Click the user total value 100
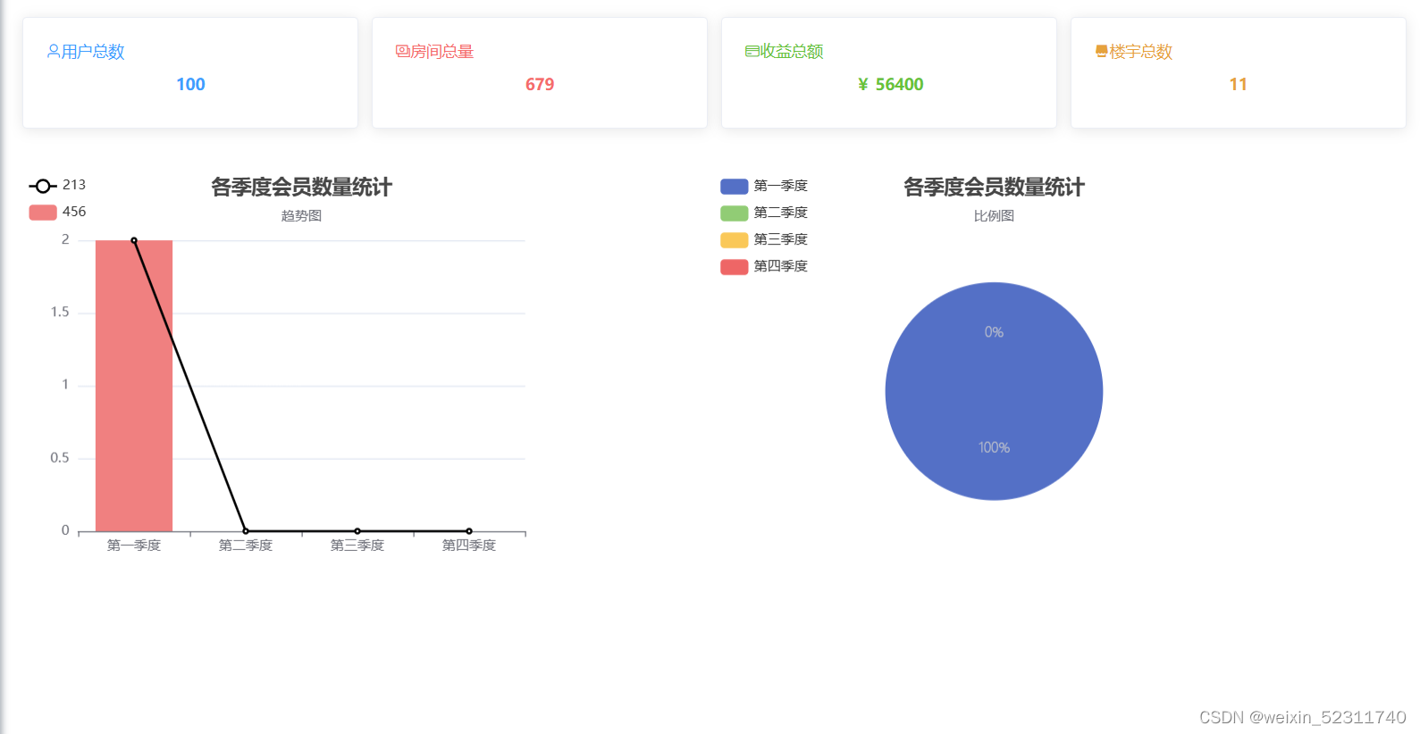The height and width of the screenshot is (734, 1420). [190, 85]
